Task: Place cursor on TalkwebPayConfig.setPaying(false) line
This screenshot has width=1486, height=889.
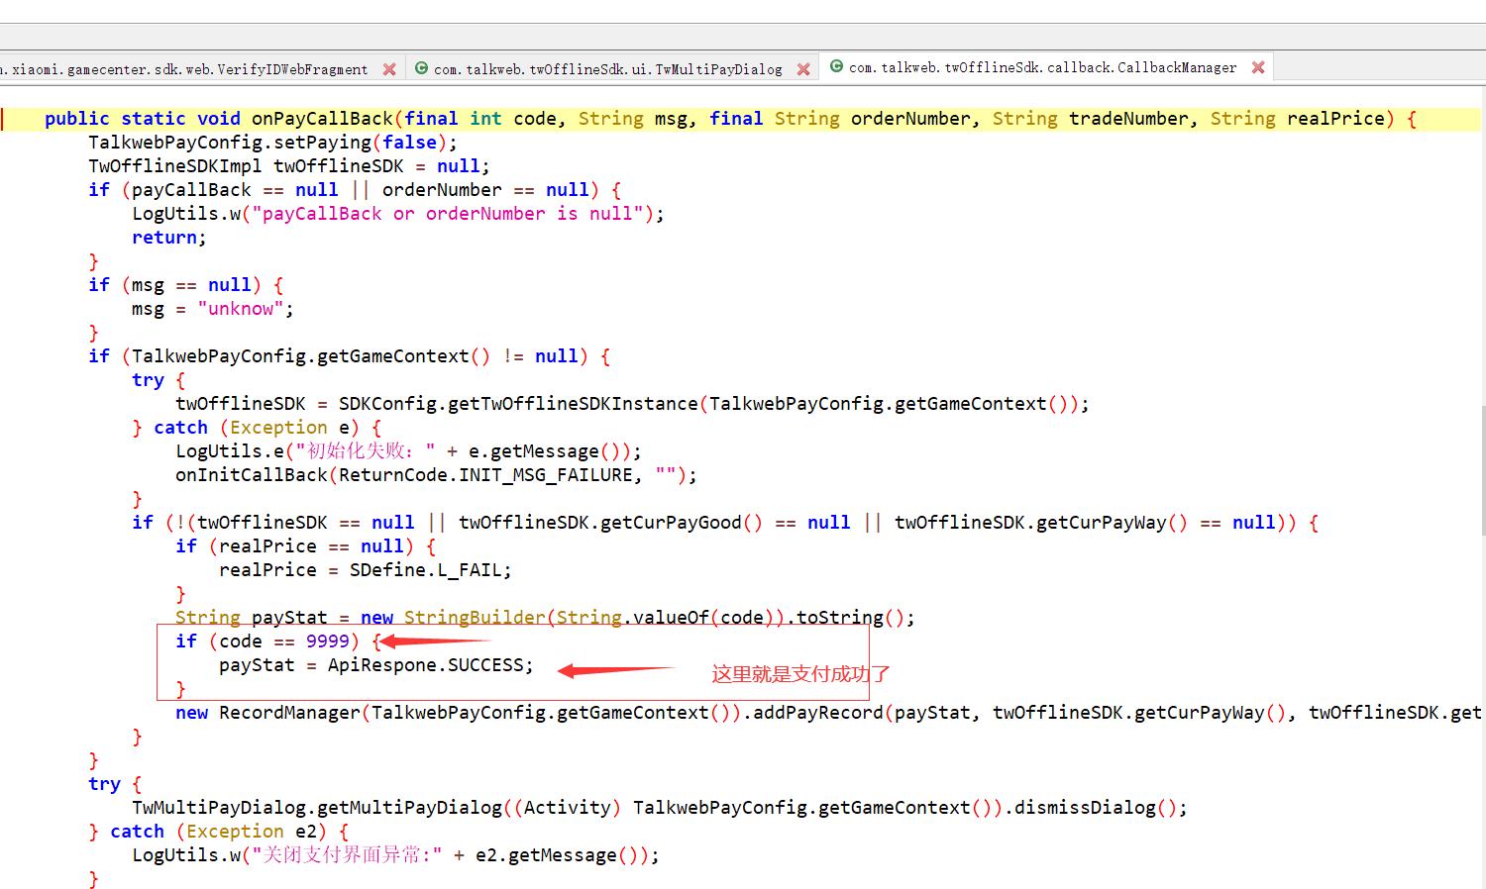Action: click(x=272, y=143)
